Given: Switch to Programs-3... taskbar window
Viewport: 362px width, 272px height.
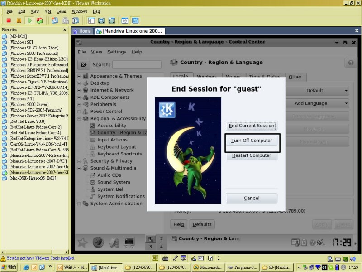Looking at the screenshot, I should coord(243,267).
